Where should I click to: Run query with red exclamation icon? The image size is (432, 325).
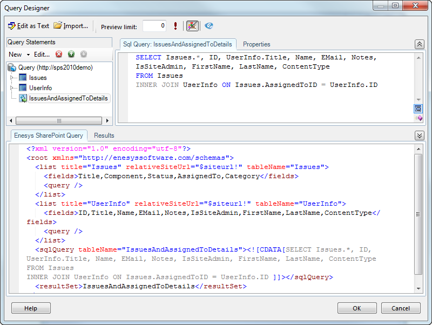(x=175, y=26)
